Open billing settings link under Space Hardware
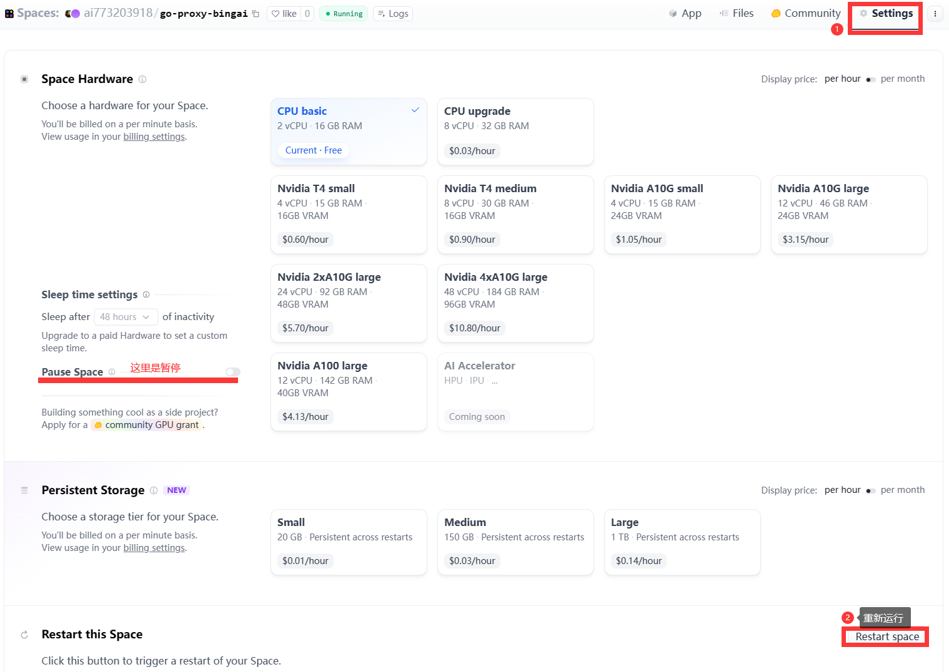 point(154,137)
